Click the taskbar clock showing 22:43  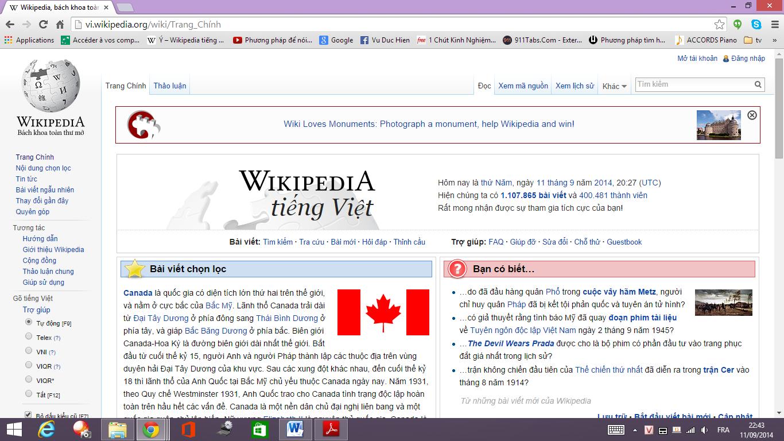[756, 430]
